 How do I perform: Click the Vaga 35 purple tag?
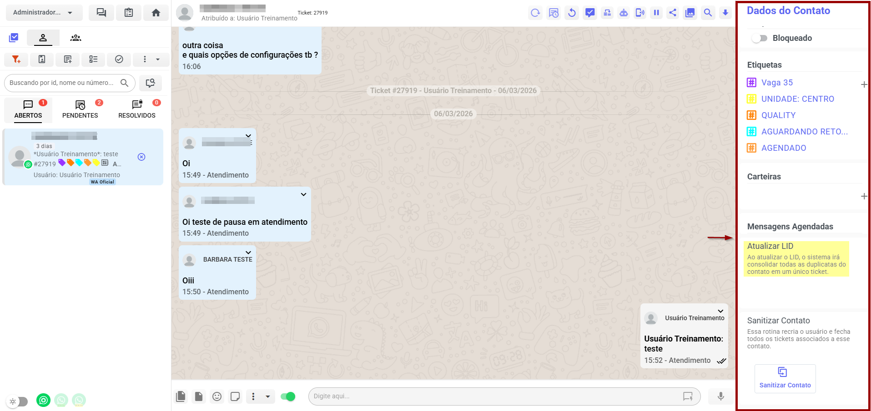777,83
